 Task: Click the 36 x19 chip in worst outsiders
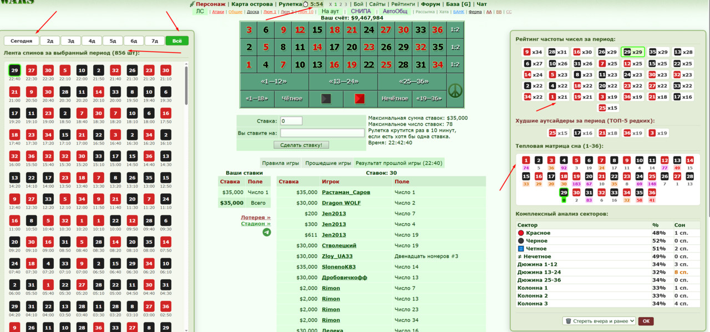pos(632,133)
